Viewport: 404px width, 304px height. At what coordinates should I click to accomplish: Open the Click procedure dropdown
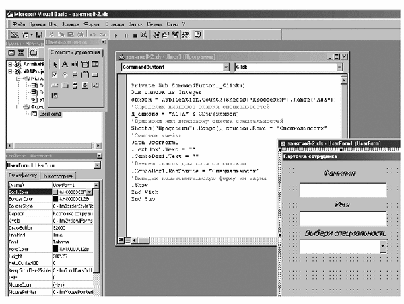tap(339, 67)
